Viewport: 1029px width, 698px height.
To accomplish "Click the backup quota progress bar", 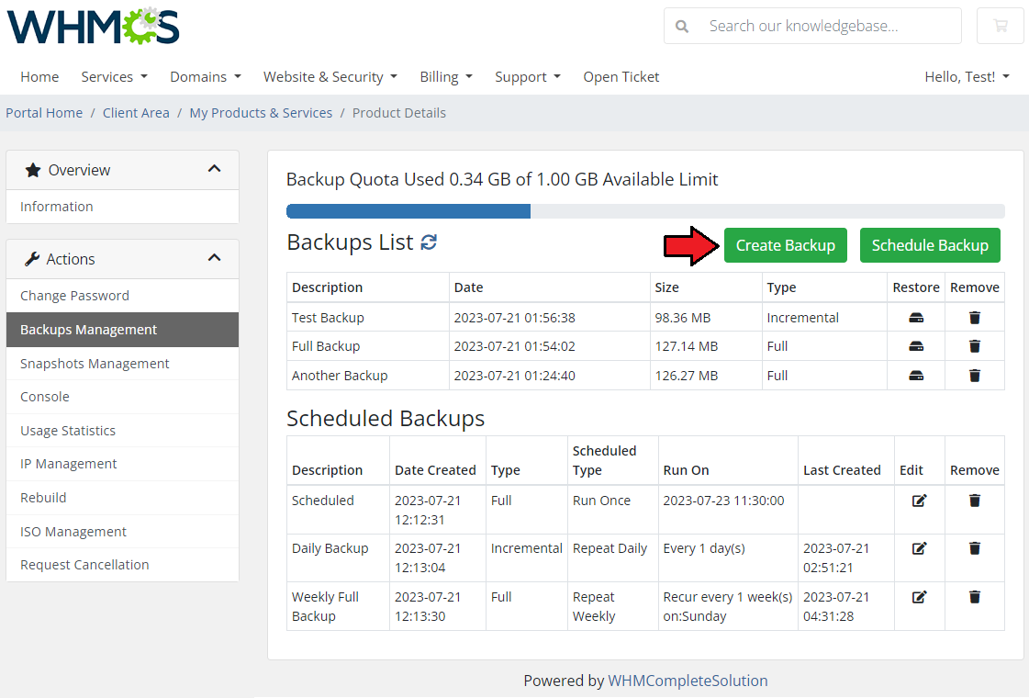I will point(645,211).
